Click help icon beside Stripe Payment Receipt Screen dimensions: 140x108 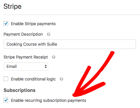tap(54, 57)
